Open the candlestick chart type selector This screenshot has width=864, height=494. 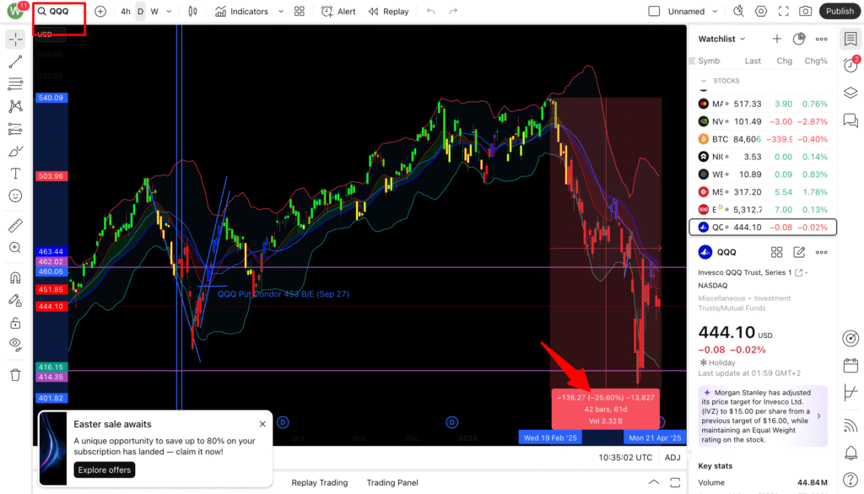[193, 12]
